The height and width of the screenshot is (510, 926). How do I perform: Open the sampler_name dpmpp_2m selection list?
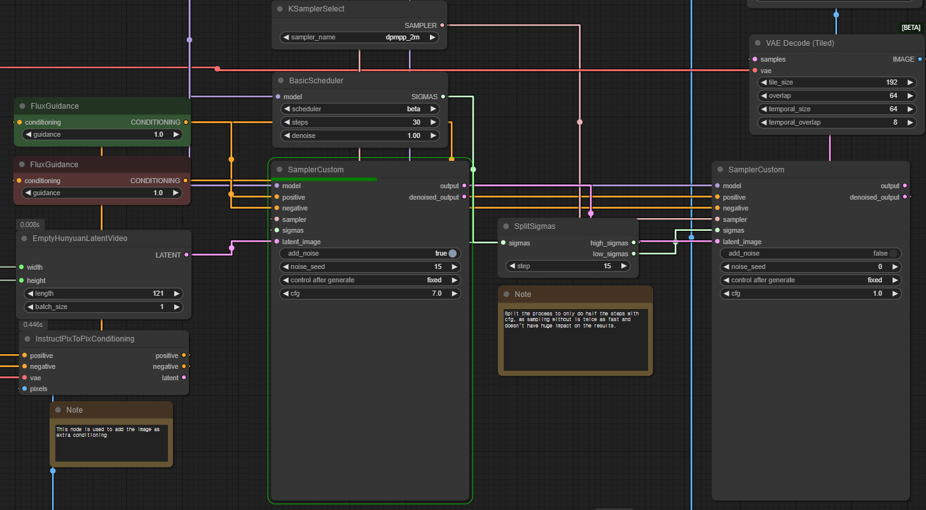tap(359, 38)
